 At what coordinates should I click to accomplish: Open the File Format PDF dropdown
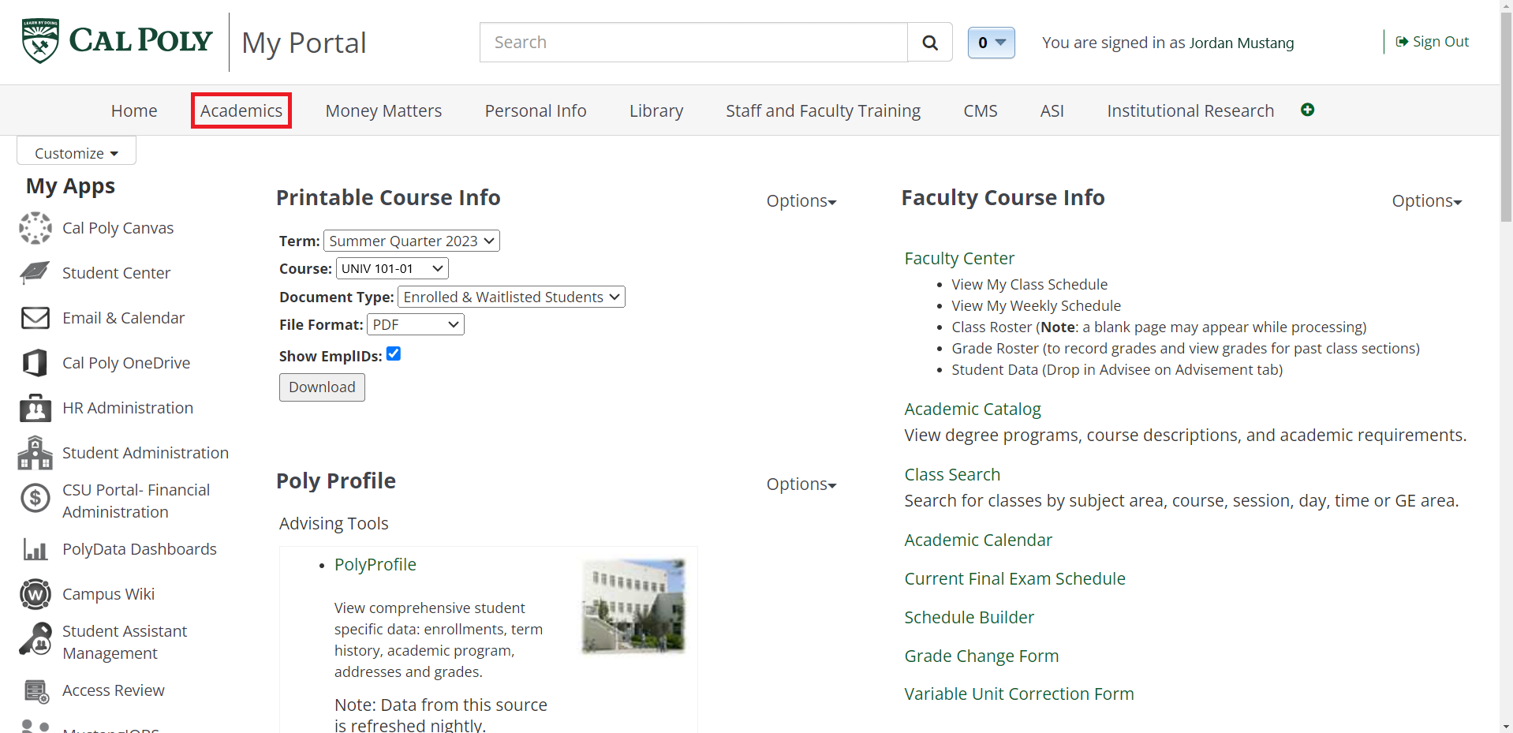(415, 324)
